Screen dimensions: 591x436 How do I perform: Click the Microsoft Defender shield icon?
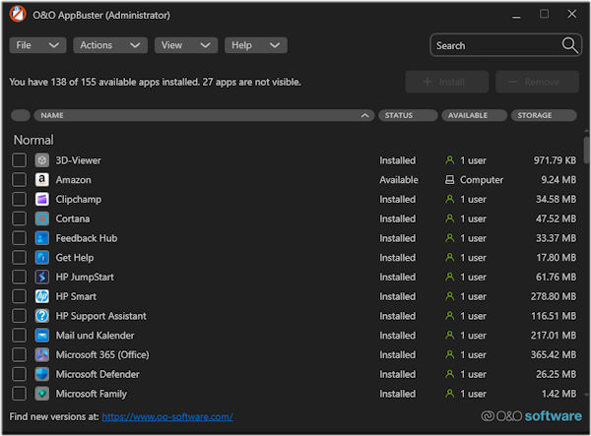pos(41,374)
